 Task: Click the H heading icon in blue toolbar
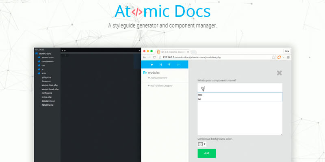(160, 65)
